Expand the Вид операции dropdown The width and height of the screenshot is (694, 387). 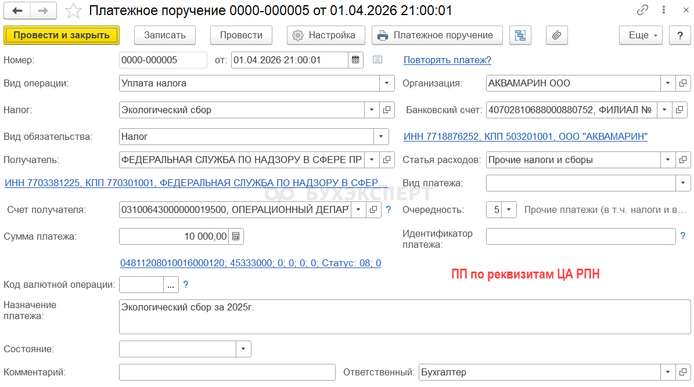coord(386,83)
